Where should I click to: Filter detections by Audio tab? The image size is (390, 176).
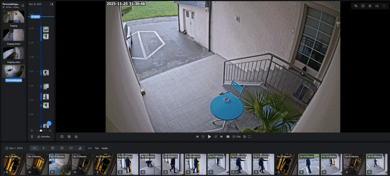click(x=105, y=148)
